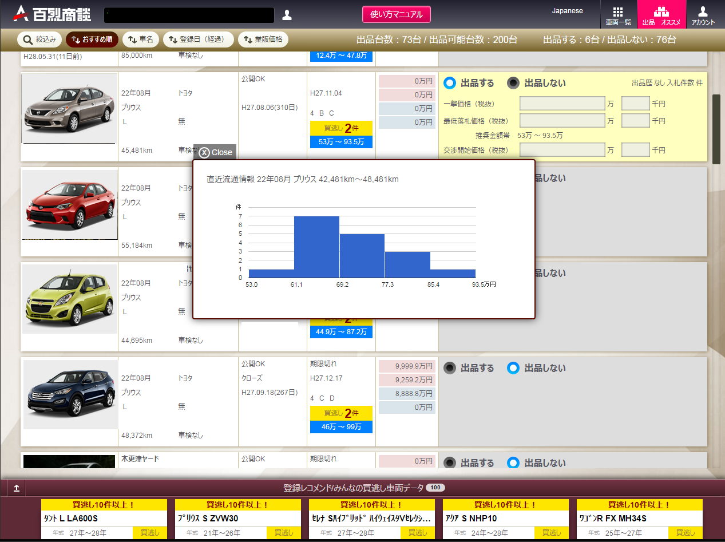Open the 出品 オススメ section

661,15
